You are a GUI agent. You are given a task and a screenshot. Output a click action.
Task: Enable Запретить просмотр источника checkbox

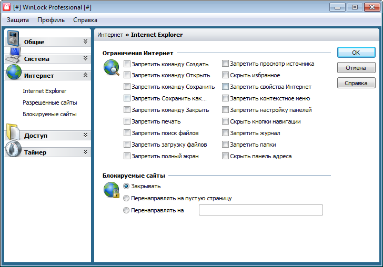coord(225,64)
